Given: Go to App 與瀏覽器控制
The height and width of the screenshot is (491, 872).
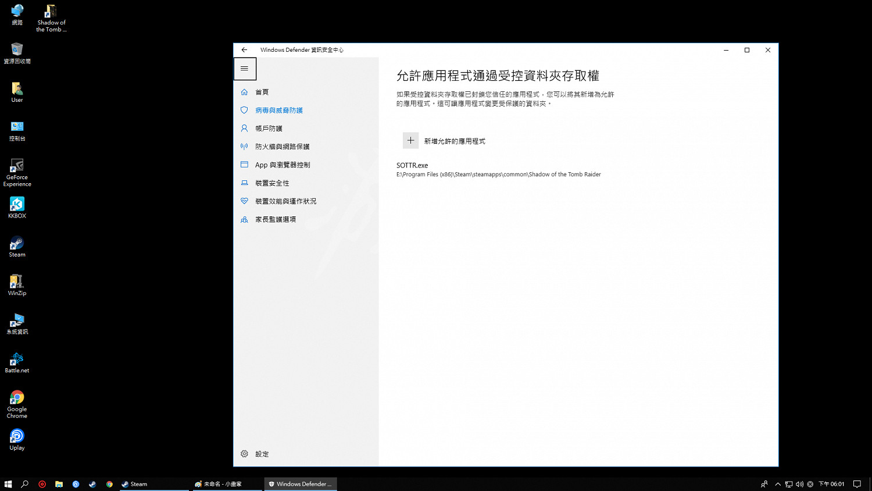Looking at the screenshot, I should point(282,165).
